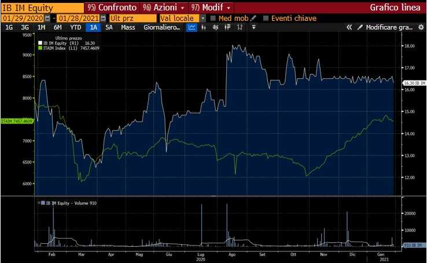427x263 pixels.
Task: Collapse panel using the double left chevron
Action: tap(349, 27)
